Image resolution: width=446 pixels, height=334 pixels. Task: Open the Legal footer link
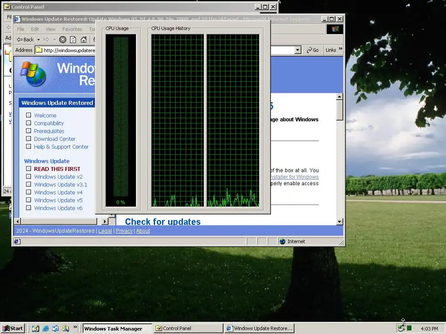[x=105, y=231]
